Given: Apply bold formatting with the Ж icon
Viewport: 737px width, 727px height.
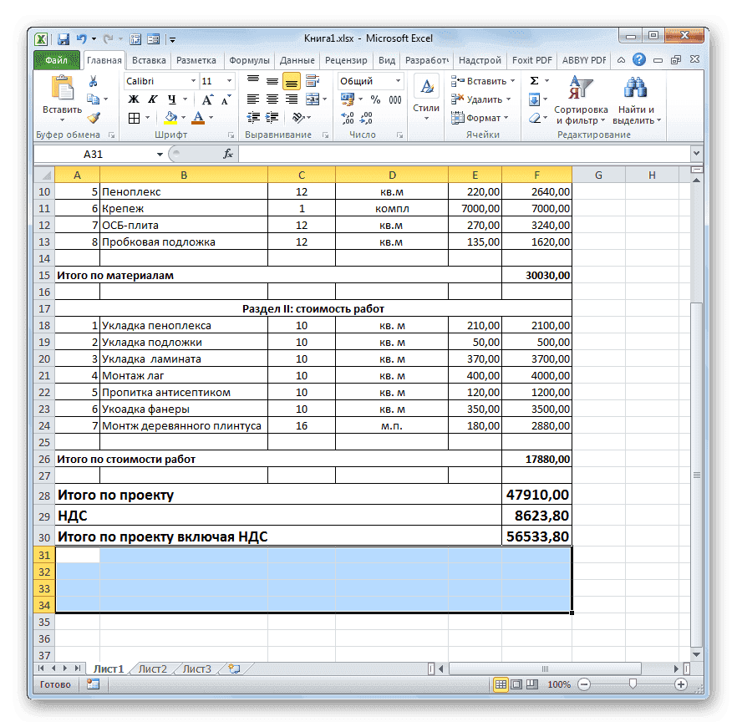Looking at the screenshot, I should coord(135,99).
